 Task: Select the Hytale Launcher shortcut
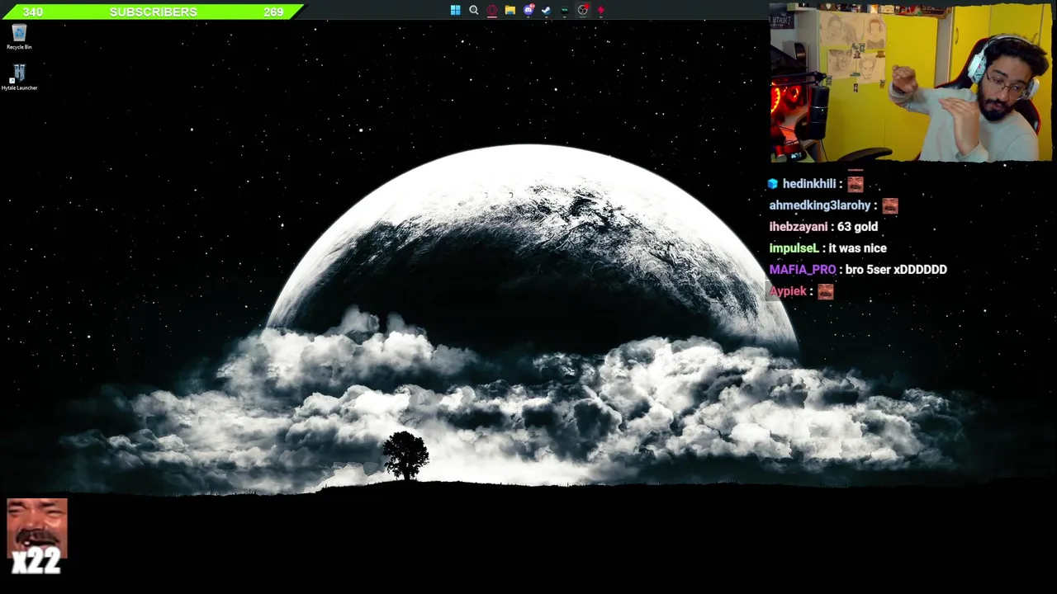coord(19,78)
